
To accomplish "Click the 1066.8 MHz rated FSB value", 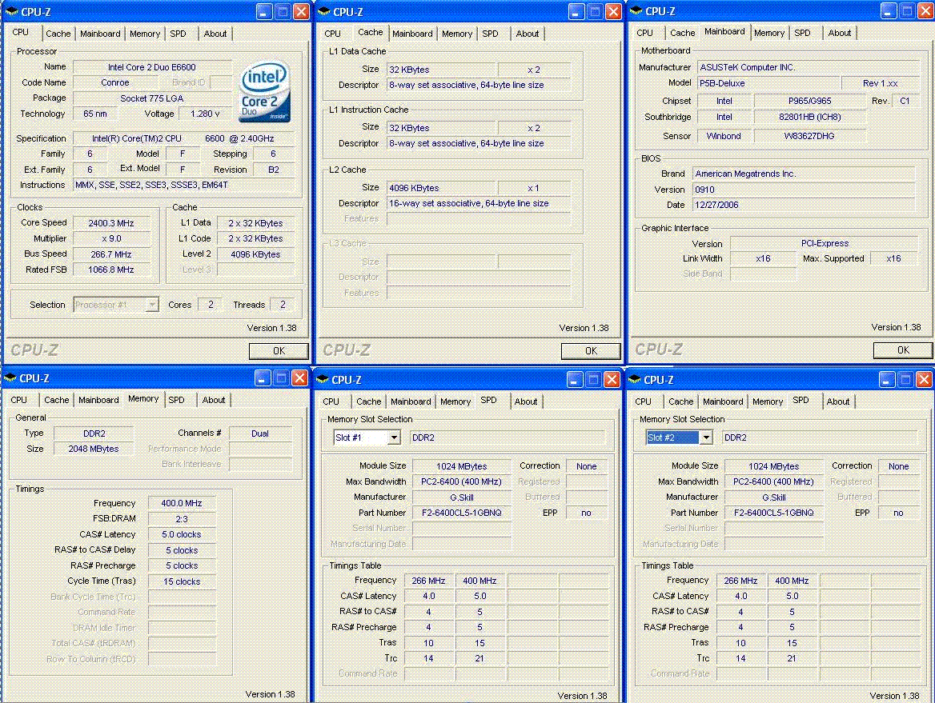I will coord(111,270).
